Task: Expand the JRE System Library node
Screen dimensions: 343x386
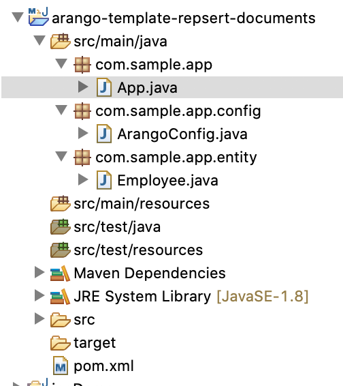Action: coord(39,296)
